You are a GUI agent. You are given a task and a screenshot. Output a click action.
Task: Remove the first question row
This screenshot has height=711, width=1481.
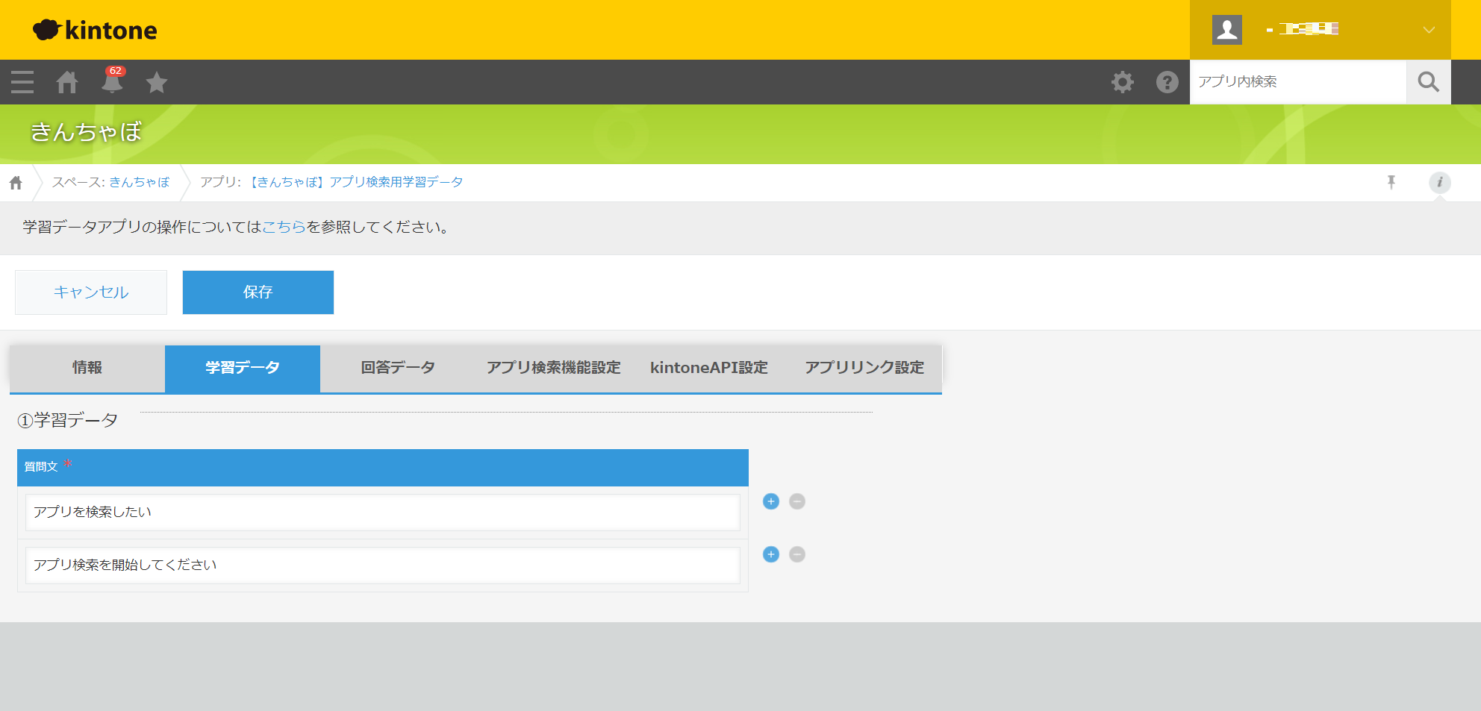[797, 501]
